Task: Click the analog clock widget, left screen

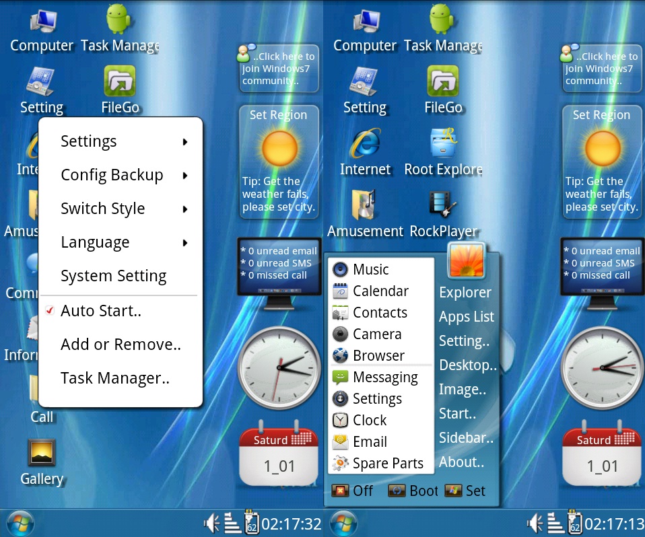Action: point(279,367)
